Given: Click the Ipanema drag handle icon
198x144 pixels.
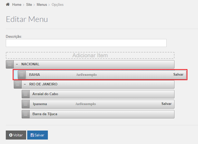Looking at the screenshot, I should [x=26, y=104].
